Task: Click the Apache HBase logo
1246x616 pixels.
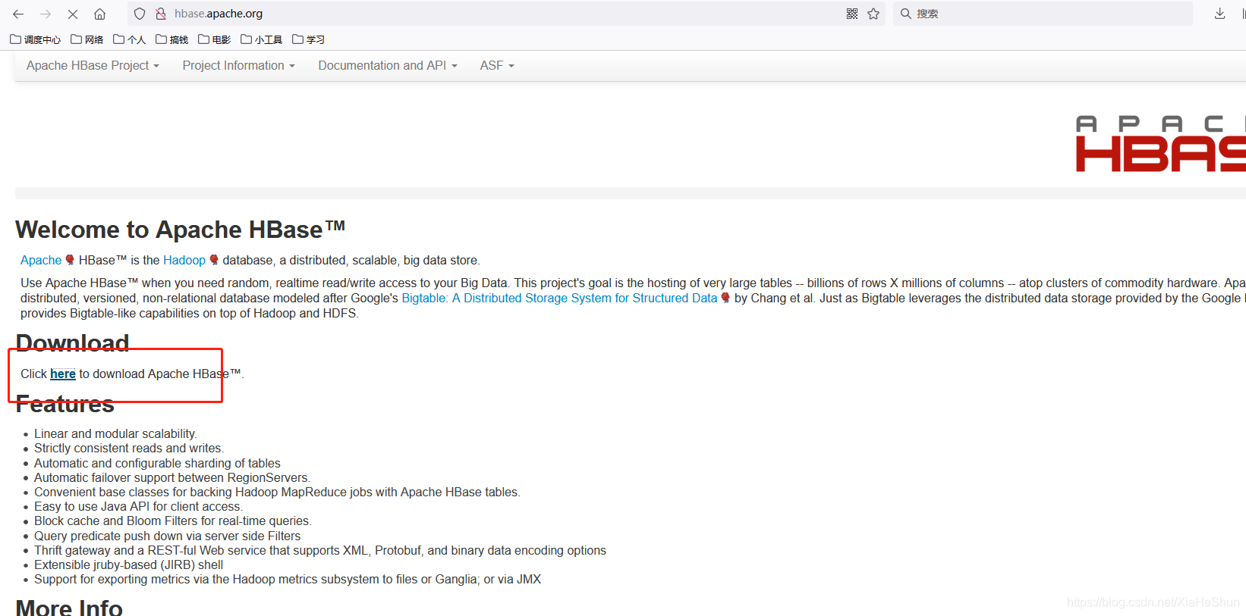Action: point(1160,144)
